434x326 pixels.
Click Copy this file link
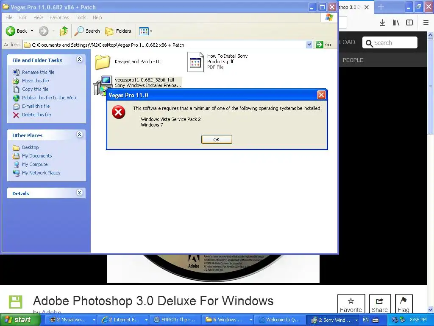(x=35, y=89)
